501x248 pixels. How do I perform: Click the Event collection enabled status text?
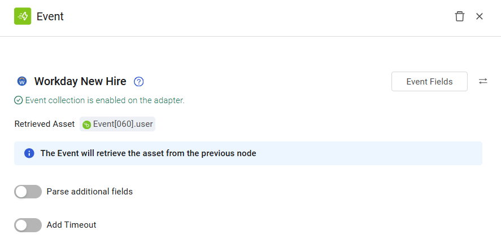[105, 100]
